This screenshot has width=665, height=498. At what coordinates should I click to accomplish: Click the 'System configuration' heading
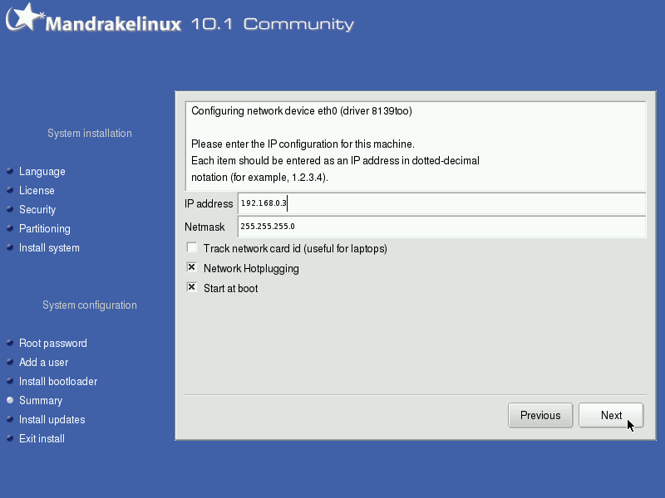click(x=90, y=305)
